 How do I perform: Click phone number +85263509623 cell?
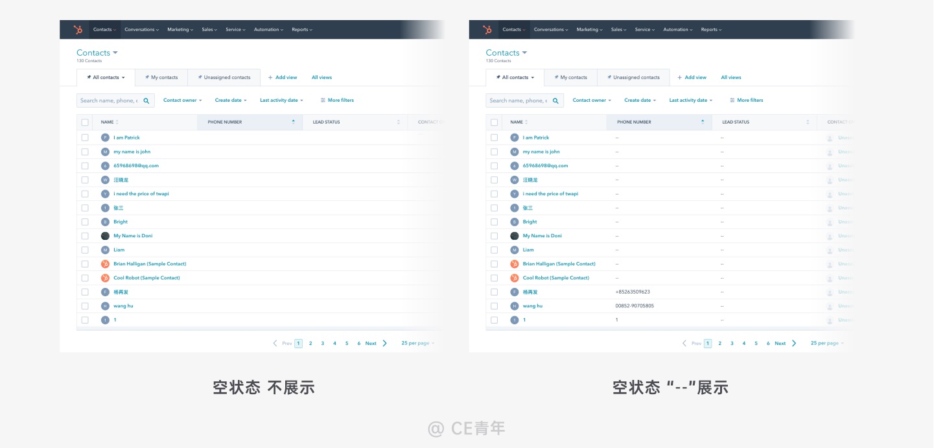tap(633, 292)
